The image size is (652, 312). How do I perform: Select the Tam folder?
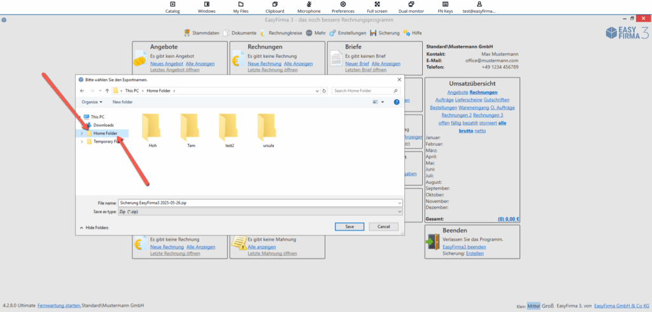[x=191, y=130]
